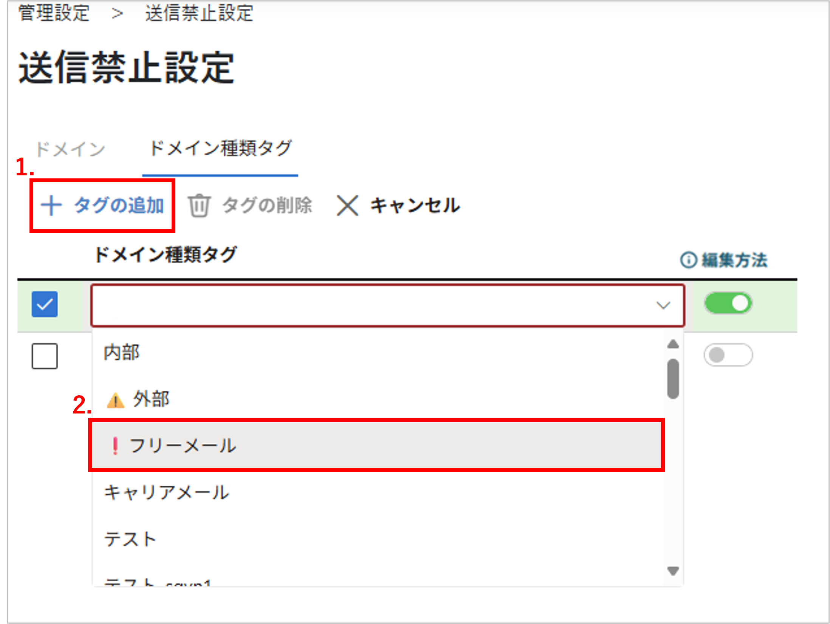Switch to the ドメイン tab
The height and width of the screenshot is (624, 830).
70,149
